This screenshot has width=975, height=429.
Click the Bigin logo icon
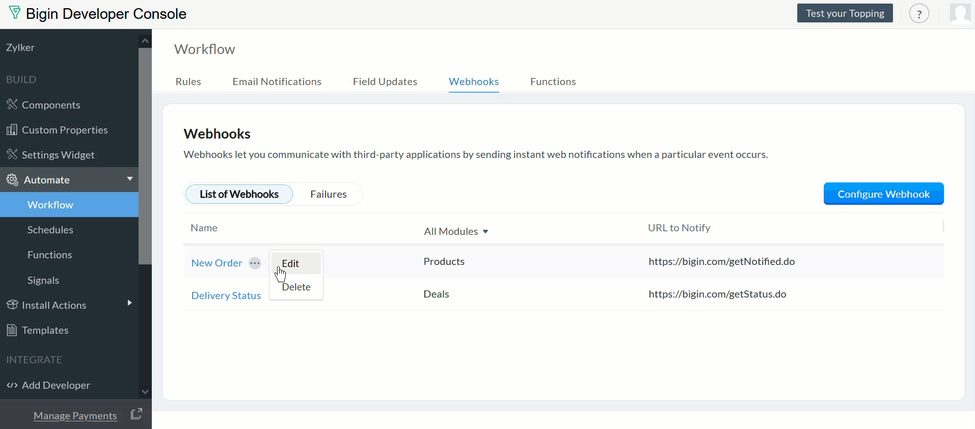[15, 13]
